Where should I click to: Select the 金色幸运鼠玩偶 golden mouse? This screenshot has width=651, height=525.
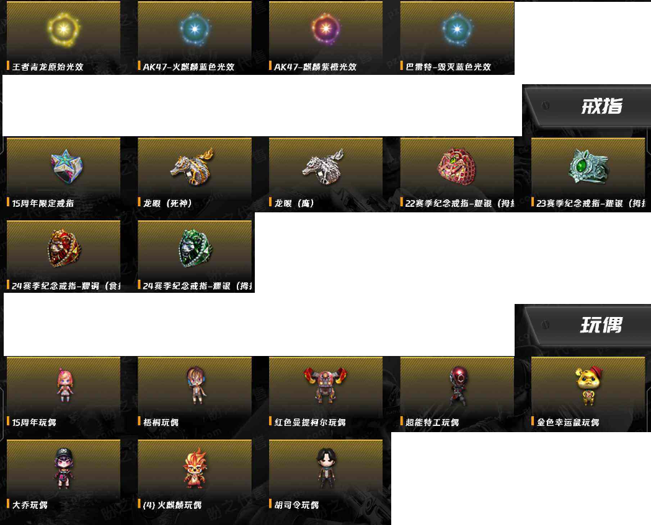pyautogui.click(x=589, y=386)
